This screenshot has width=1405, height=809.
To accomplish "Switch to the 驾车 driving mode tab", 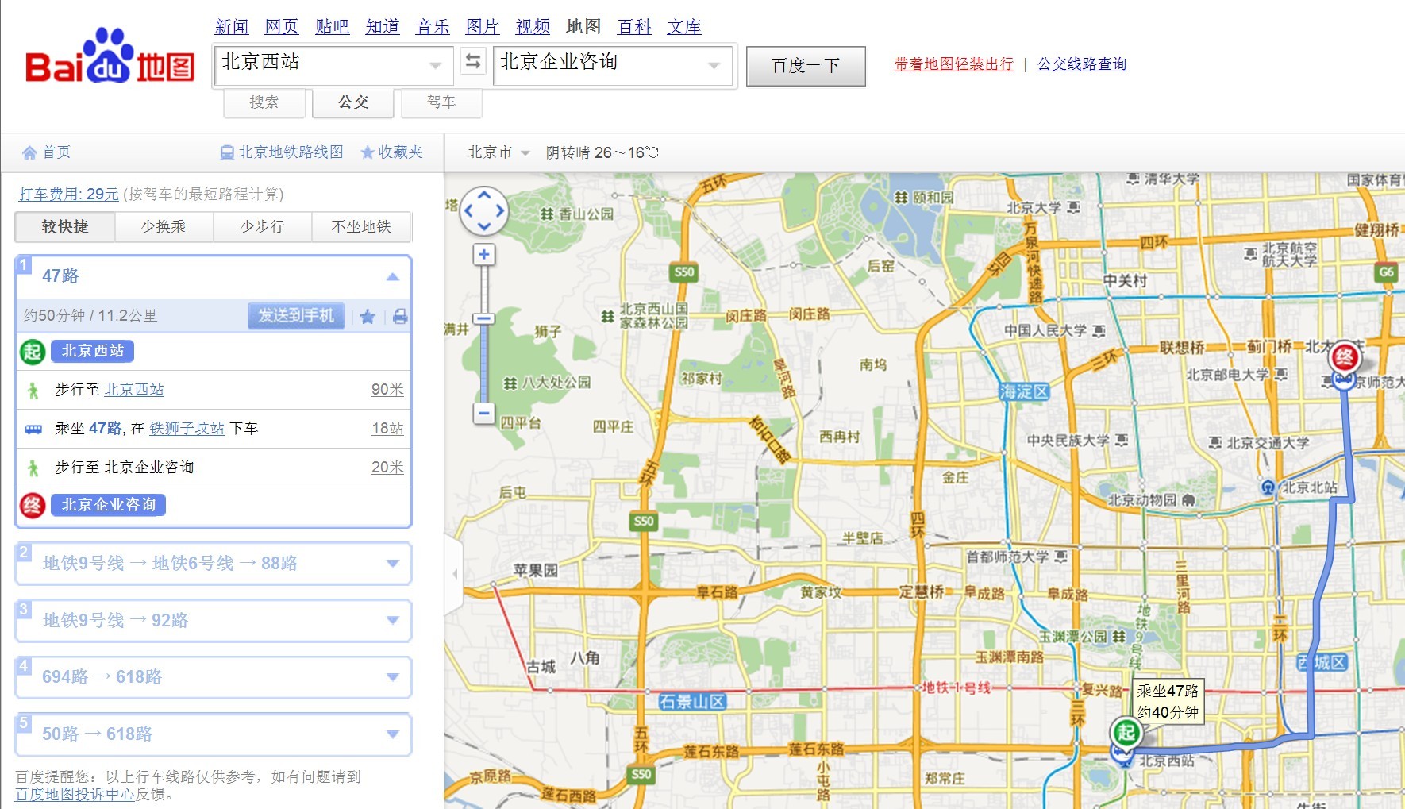I will click(x=441, y=102).
